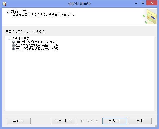This screenshot has width=159, height=129.
Task: Click the 帮助(H) button
Action: click(19, 121)
